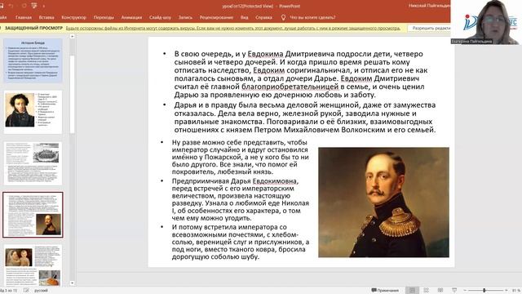Switch to the Конструктор tab

coord(73,17)
